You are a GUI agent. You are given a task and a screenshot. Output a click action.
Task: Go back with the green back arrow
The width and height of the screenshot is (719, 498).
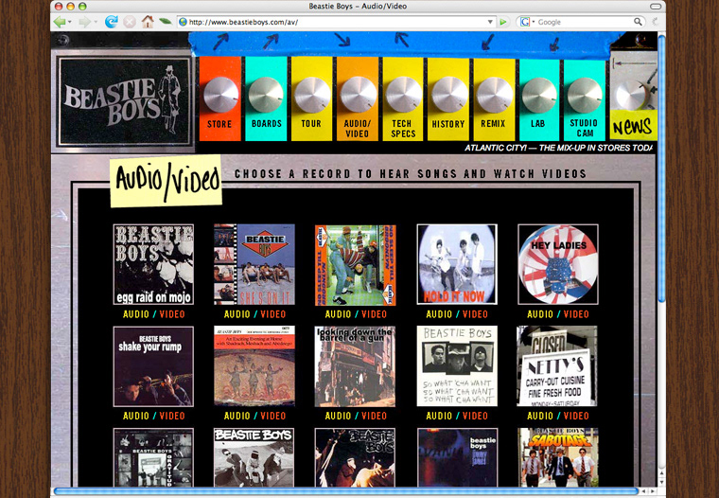[x=60, y=22]
